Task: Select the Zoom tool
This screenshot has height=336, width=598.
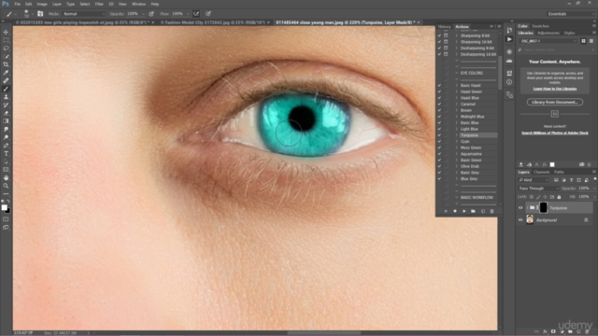Action: pos(6,186)
